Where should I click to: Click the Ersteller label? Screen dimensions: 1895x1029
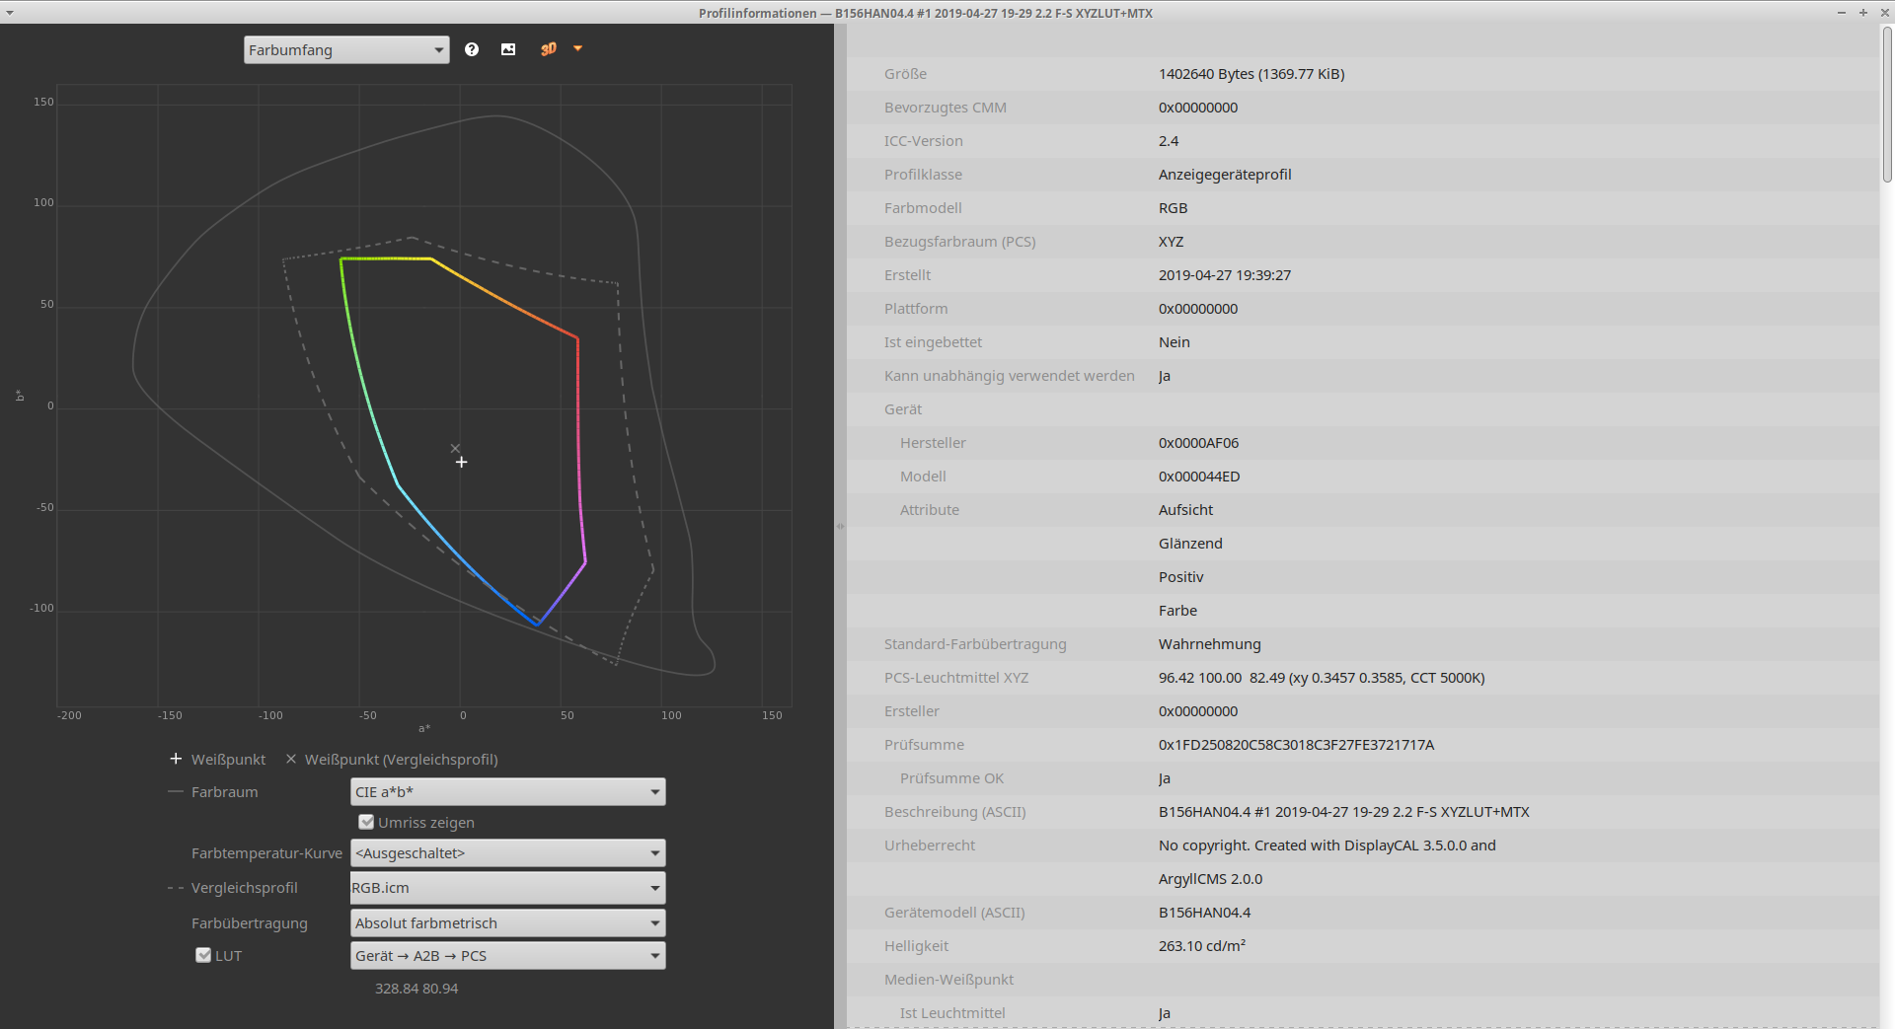(x=911, y=711)
